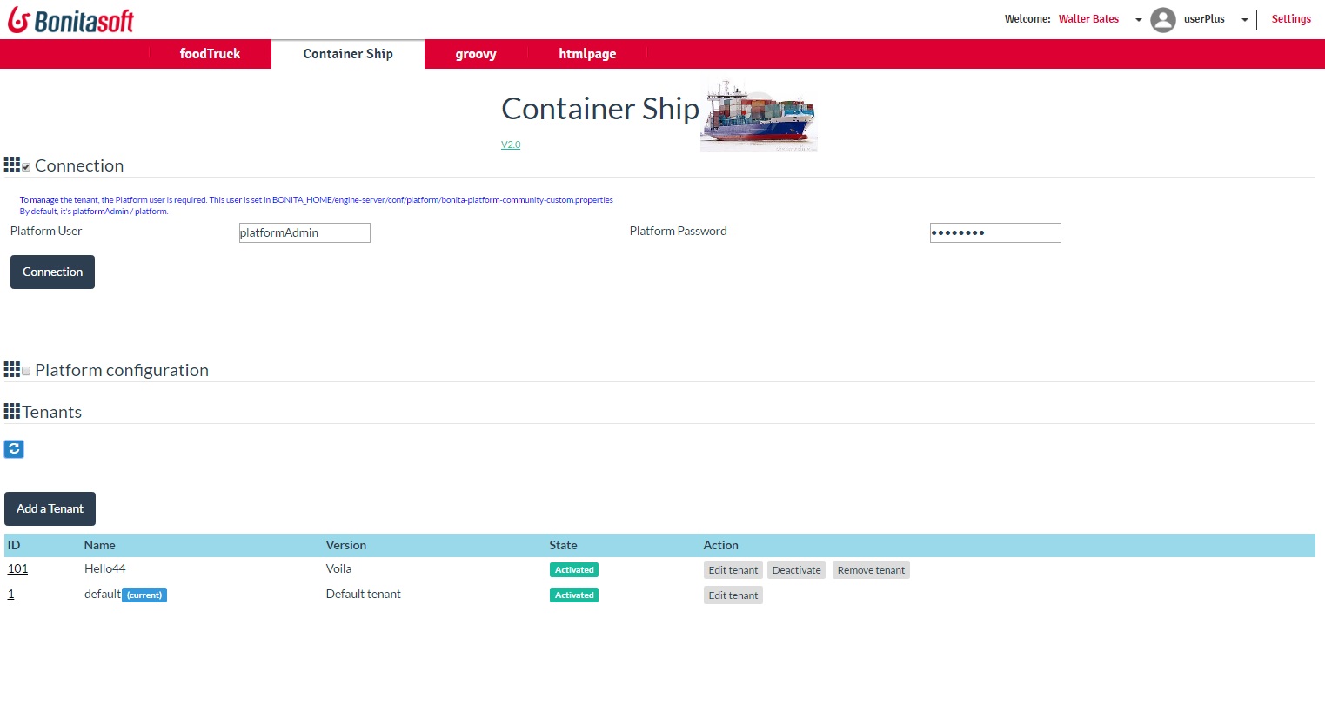The image size is (1325, 713).
Task: Click the Action column header
Action: 720,545
